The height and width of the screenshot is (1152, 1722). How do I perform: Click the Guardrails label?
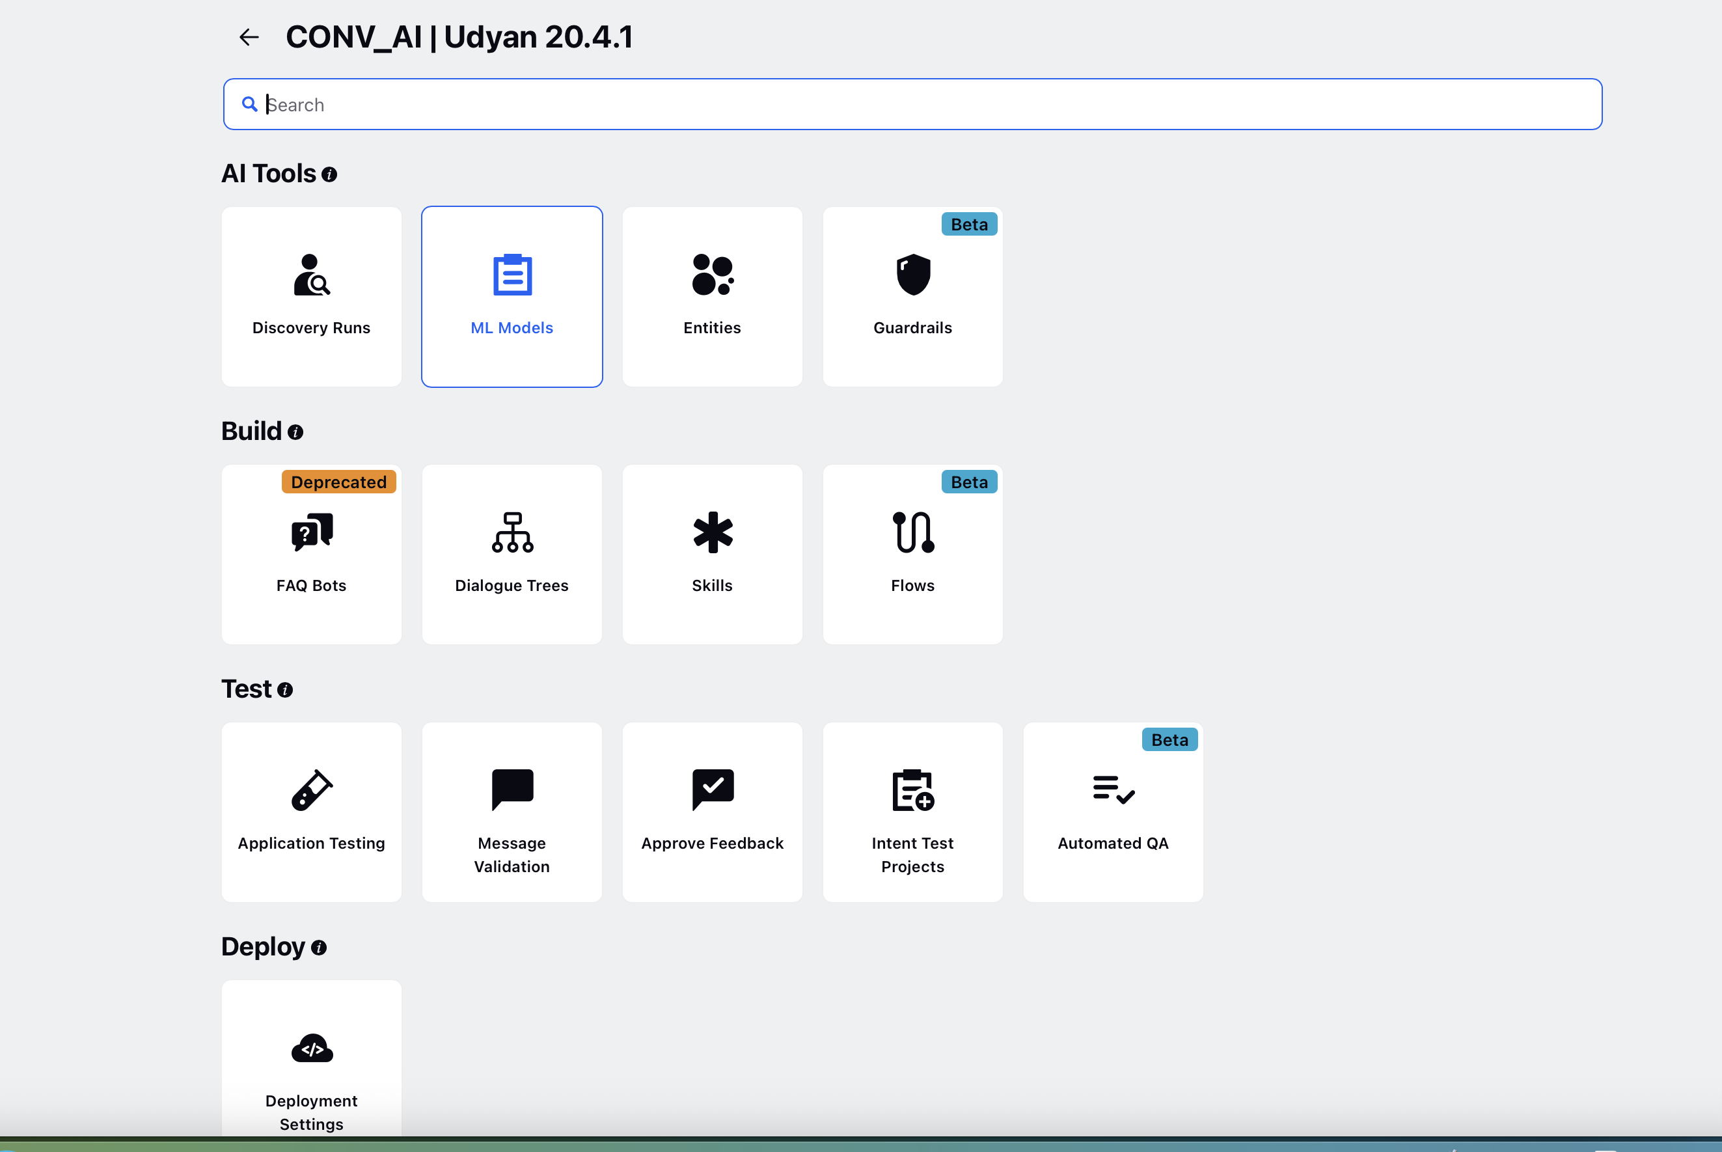913,327
